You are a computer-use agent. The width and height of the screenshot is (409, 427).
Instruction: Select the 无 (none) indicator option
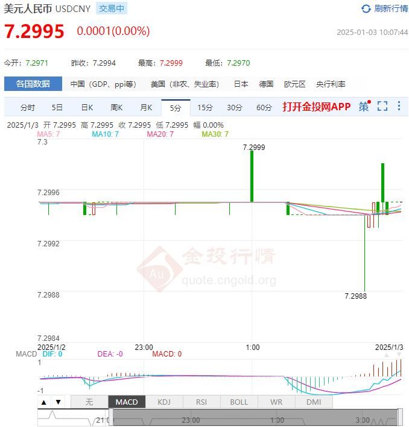coord(89,402)
